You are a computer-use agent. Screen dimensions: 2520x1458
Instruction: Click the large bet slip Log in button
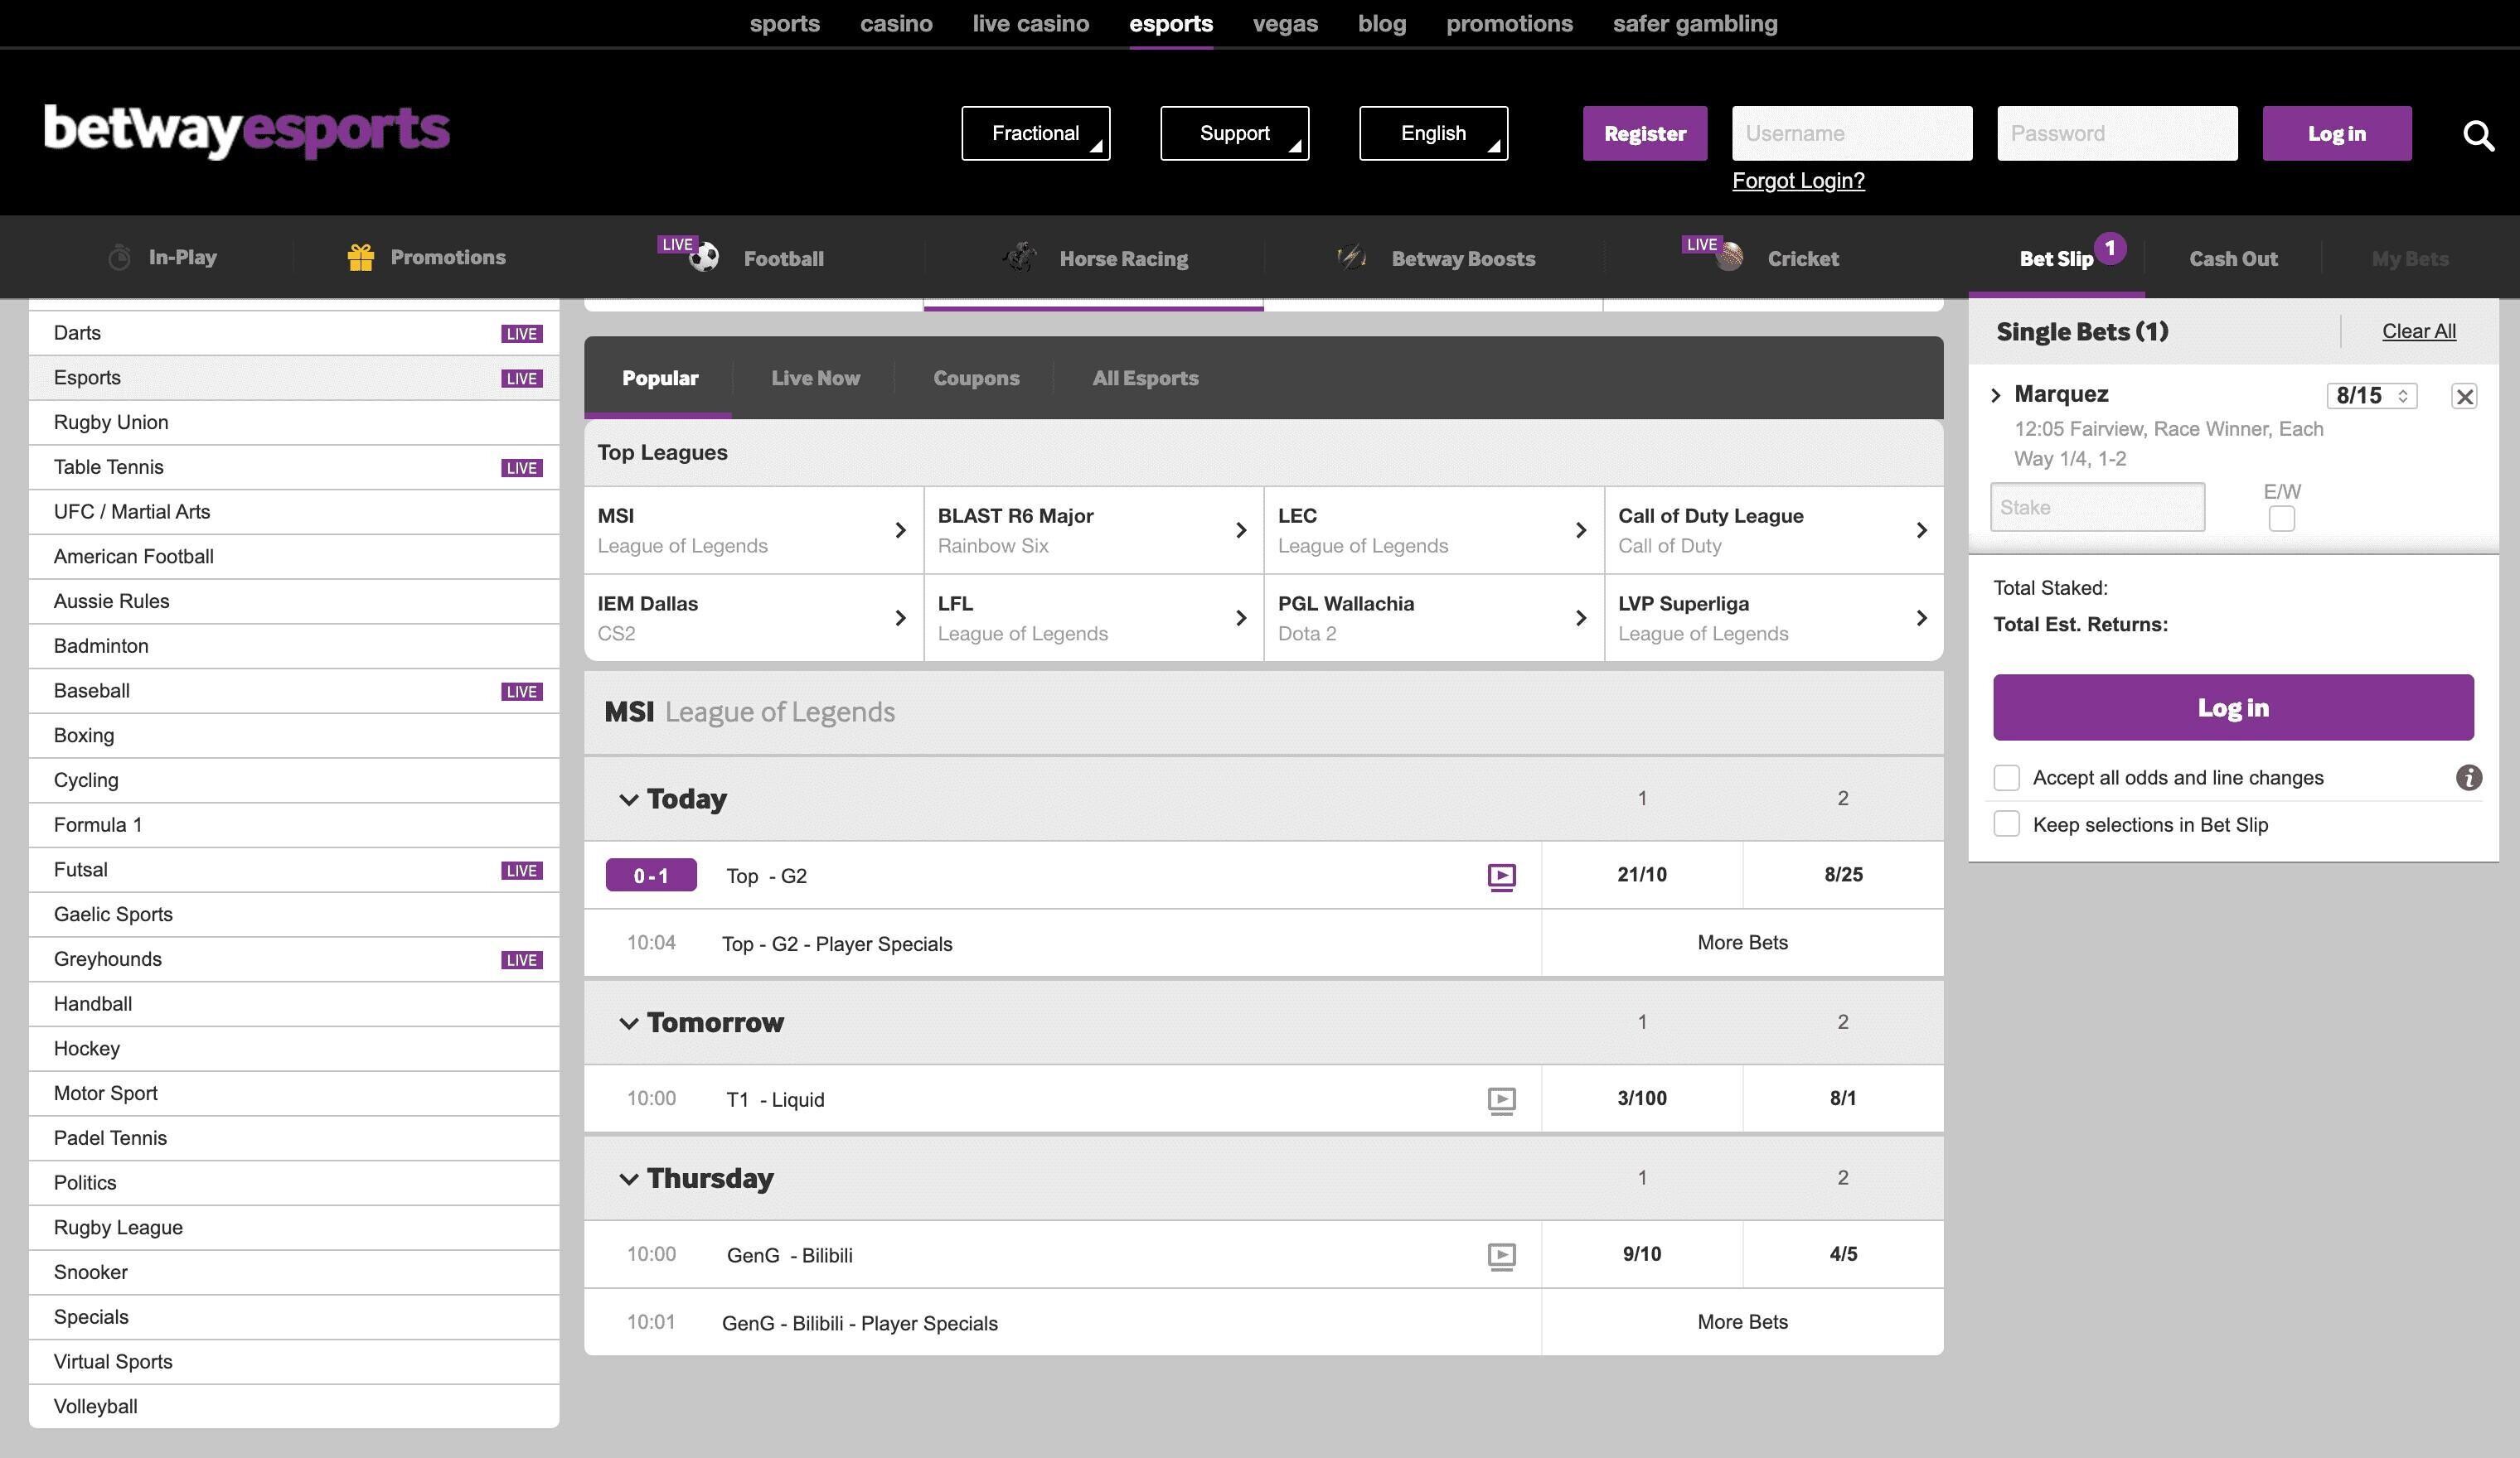tap(2233, 707)
